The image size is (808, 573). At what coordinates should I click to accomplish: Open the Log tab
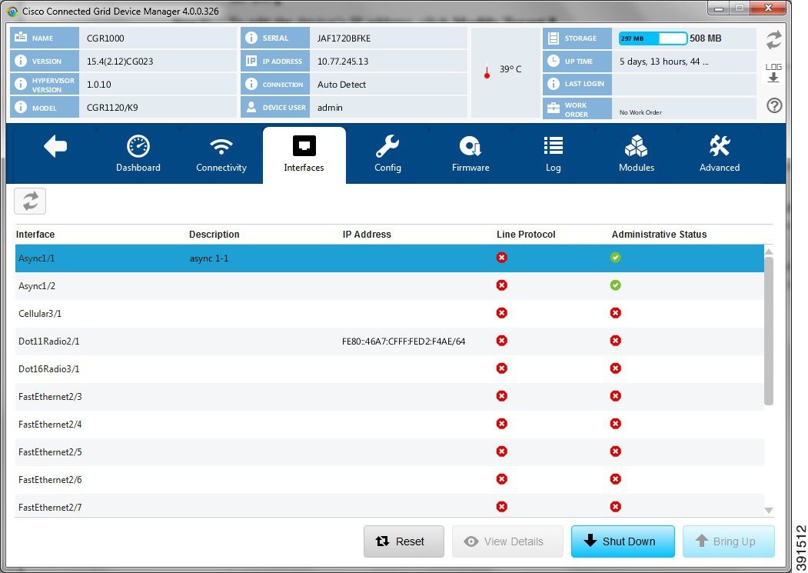click(553, 154)
